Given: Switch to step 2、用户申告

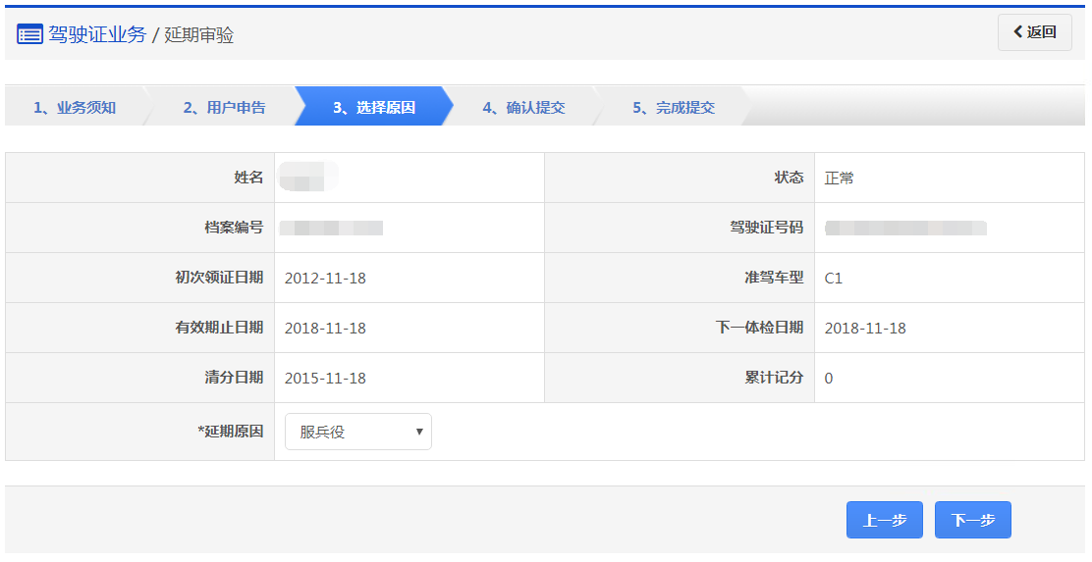Looking at the screenshot, I should (224, 107).
